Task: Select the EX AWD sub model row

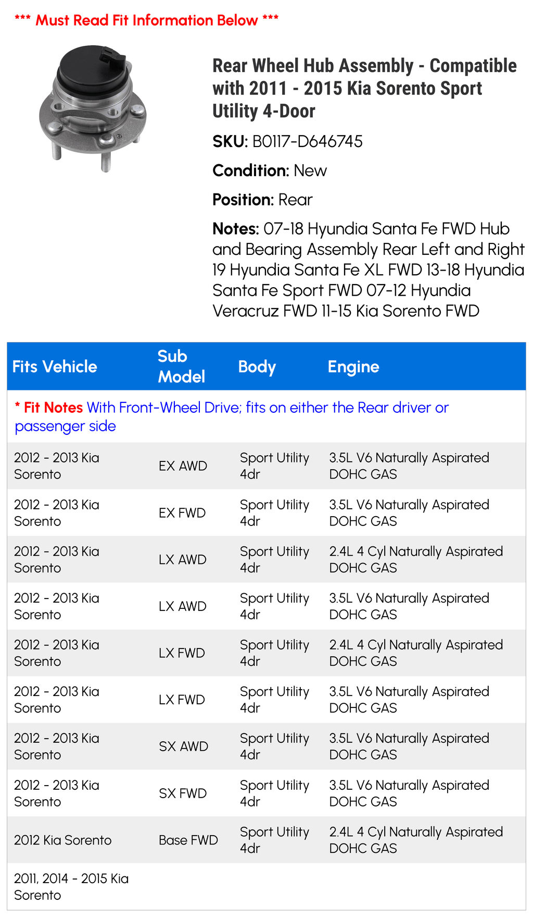Action: click(x=266, y=466)
